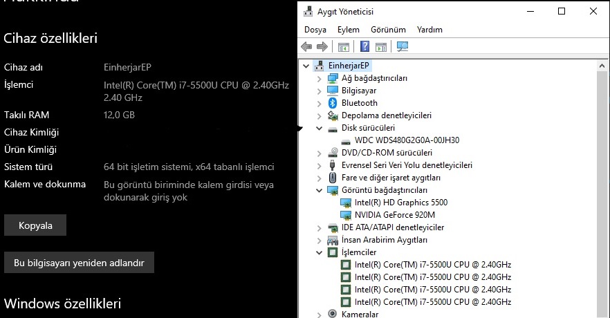
Task: Click the Bluetooth category icon
Action: [333, 103]
